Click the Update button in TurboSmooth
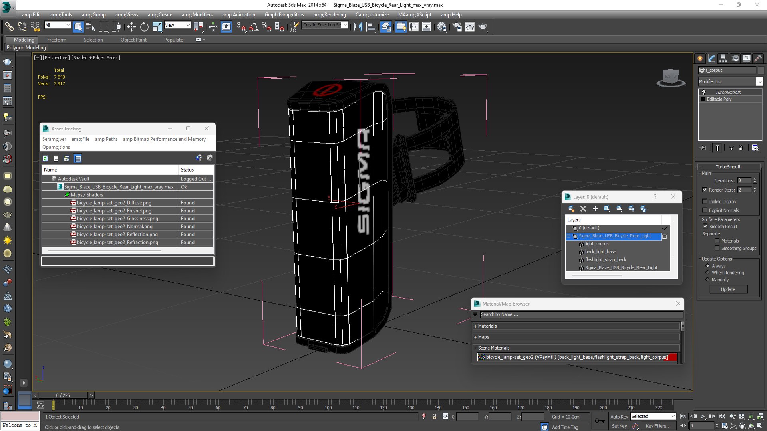Image resolution: width=767 pixels, height=431 pixels. pyautogui.click(x=728, y=289)
